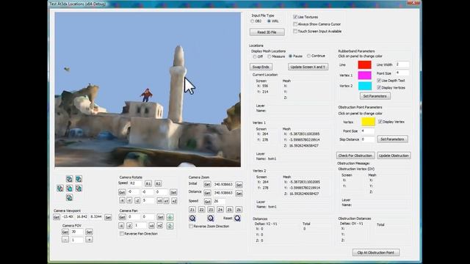Viewport: 470px width, 264px height.
Task: Click the 3D scene viewport
Action: (148, 89)
